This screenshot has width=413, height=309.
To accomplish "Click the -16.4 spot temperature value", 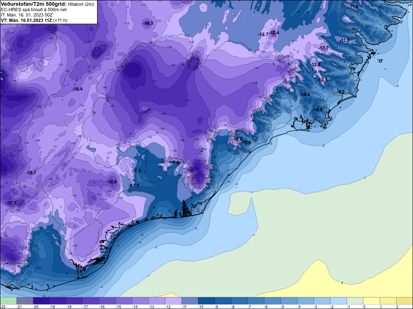I will tap(78, 89).
